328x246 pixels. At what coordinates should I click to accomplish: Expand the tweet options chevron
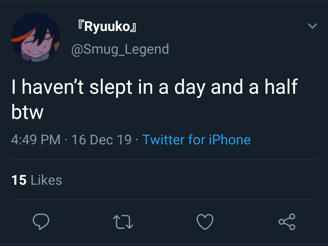point(313,26)
